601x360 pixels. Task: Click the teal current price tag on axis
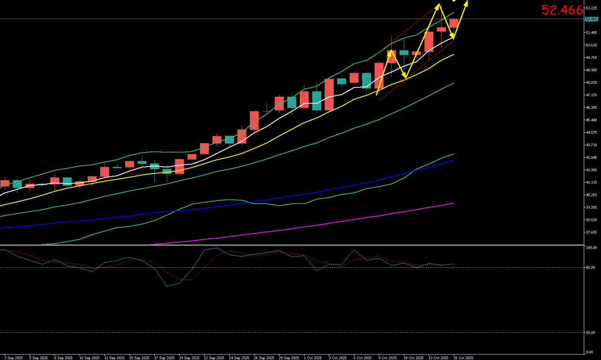point(591,19)
